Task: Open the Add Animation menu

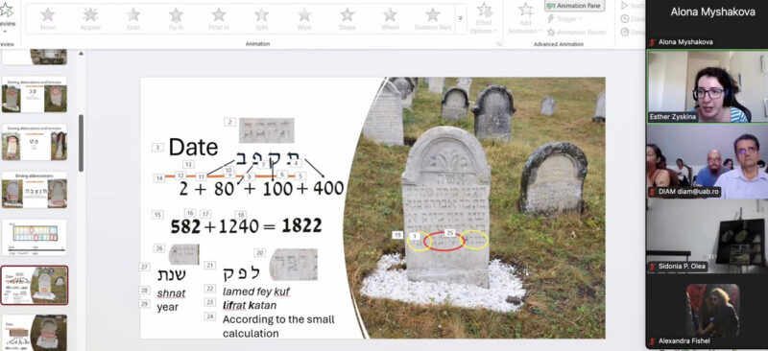Action: (x=525, y=19)
